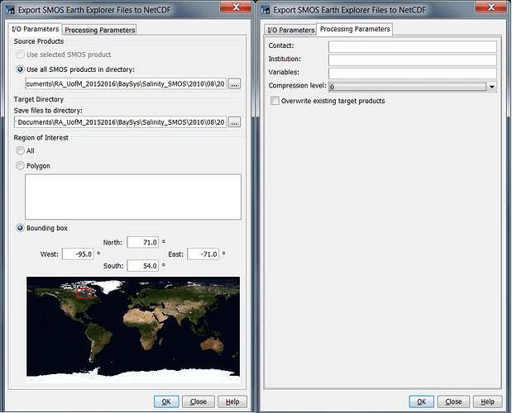This screenshot has height=413, width=512.
Task: Click the Institution text field
Action: [413, 60]
